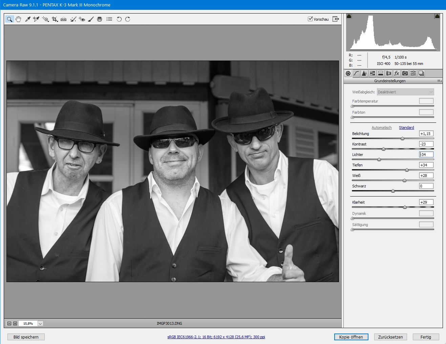Screen dimensions: 446x344
Task: Click the Tiefen value field
Action: 426,165
